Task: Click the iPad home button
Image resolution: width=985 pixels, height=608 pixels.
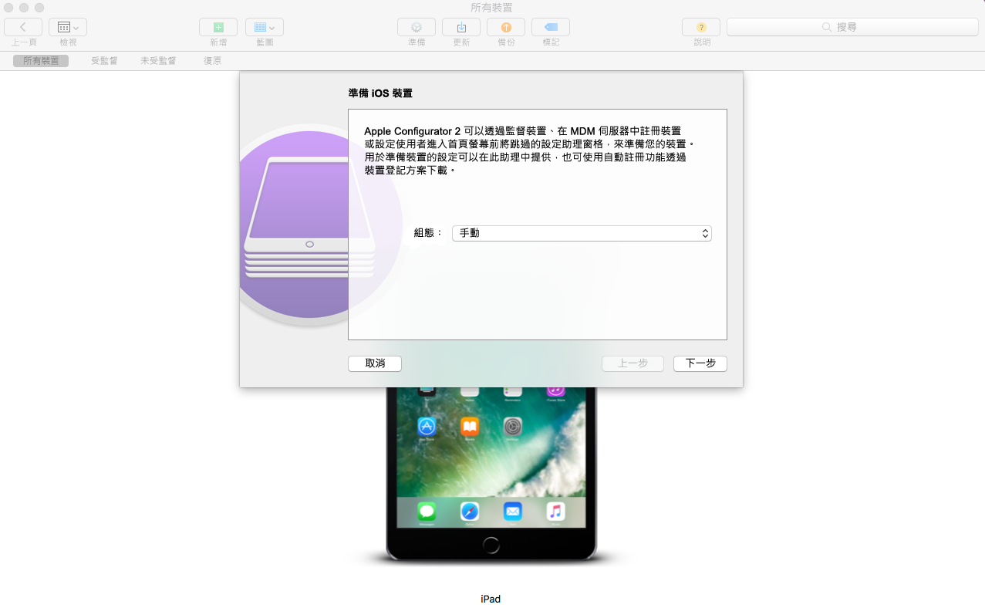Action: point(491,545)
